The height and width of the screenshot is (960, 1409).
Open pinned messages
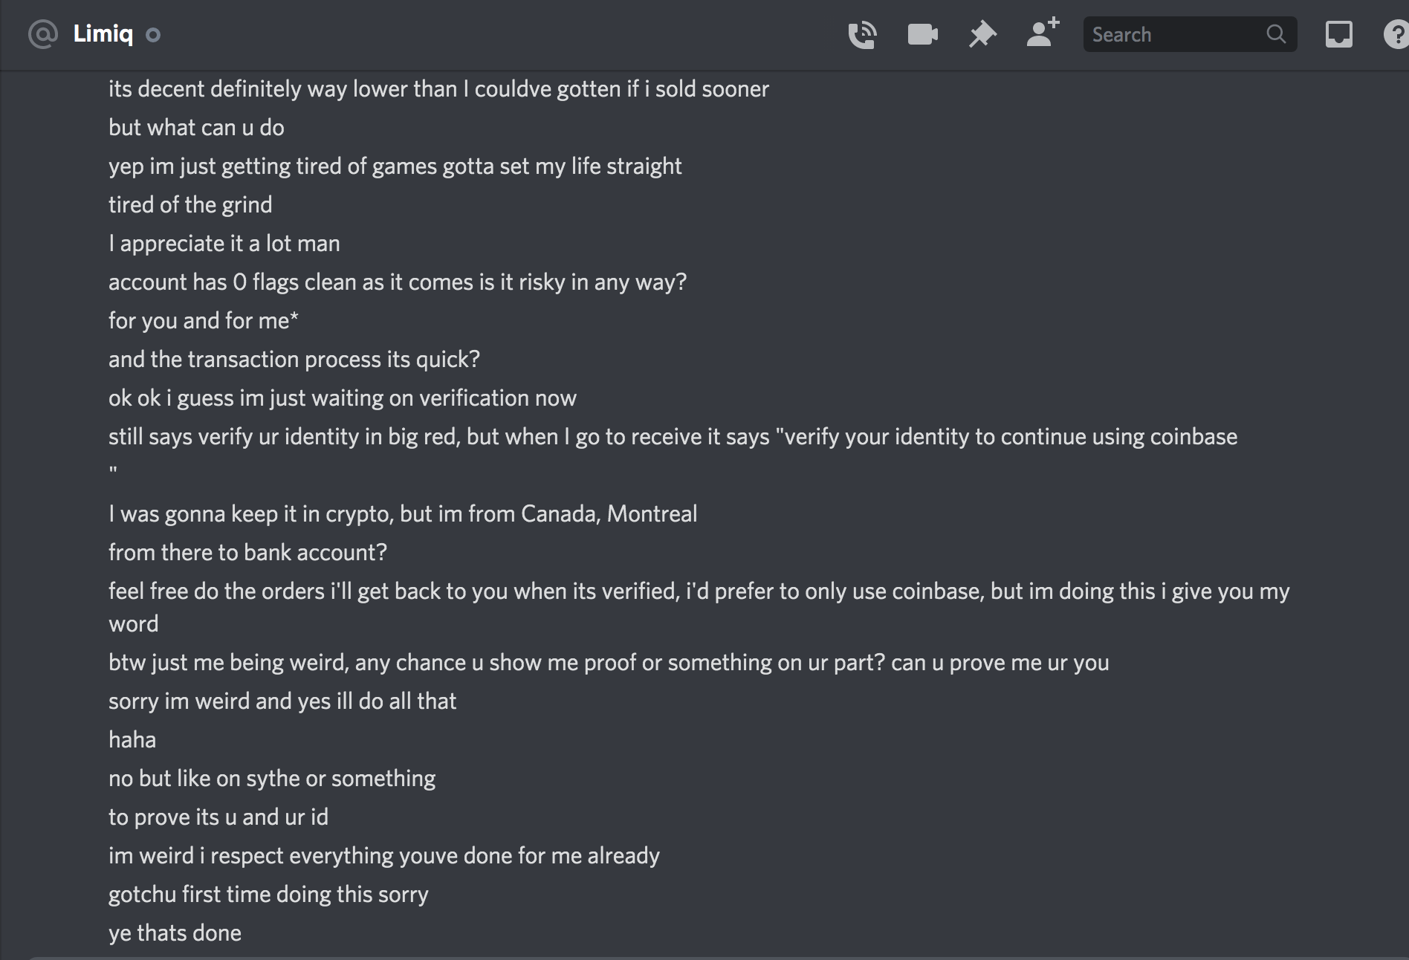tap(982, 35)
